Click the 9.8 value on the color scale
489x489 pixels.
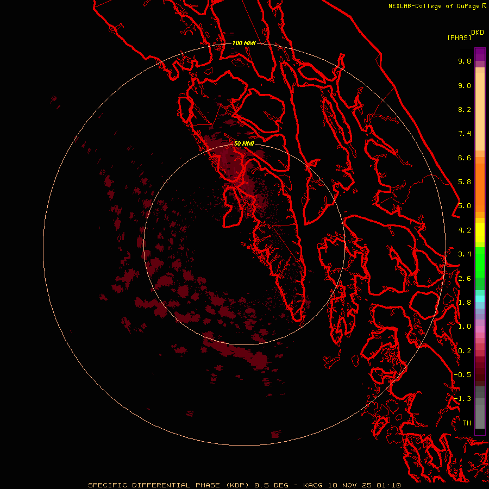465,61
